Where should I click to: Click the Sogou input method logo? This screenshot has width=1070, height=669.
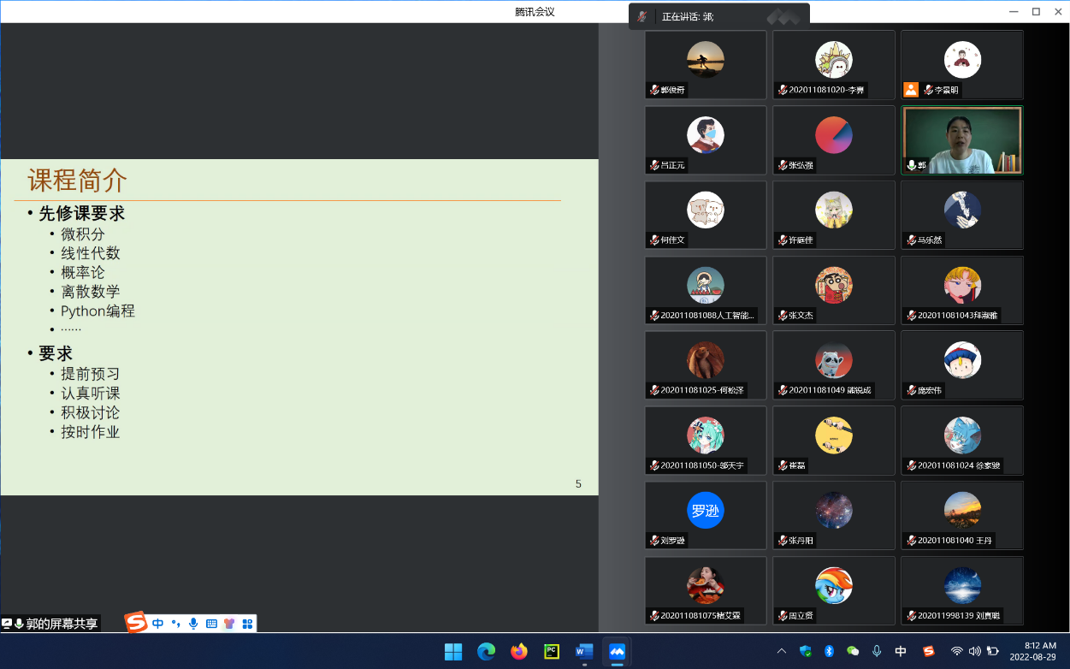[137, 623]
